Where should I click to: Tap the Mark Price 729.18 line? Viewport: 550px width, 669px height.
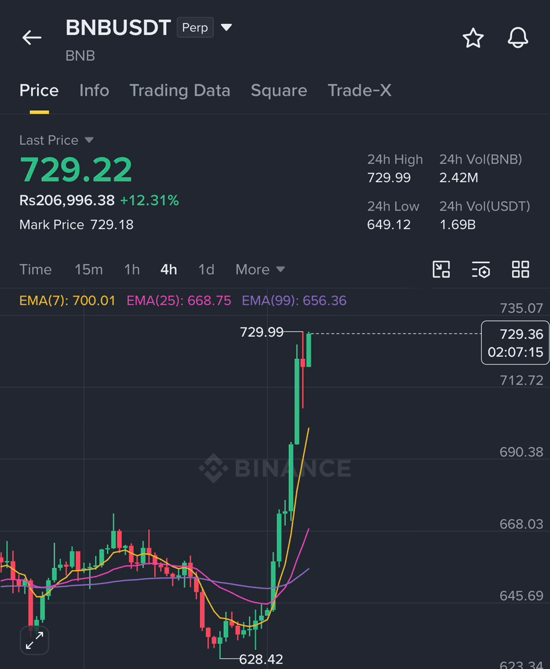pos(76,225)
